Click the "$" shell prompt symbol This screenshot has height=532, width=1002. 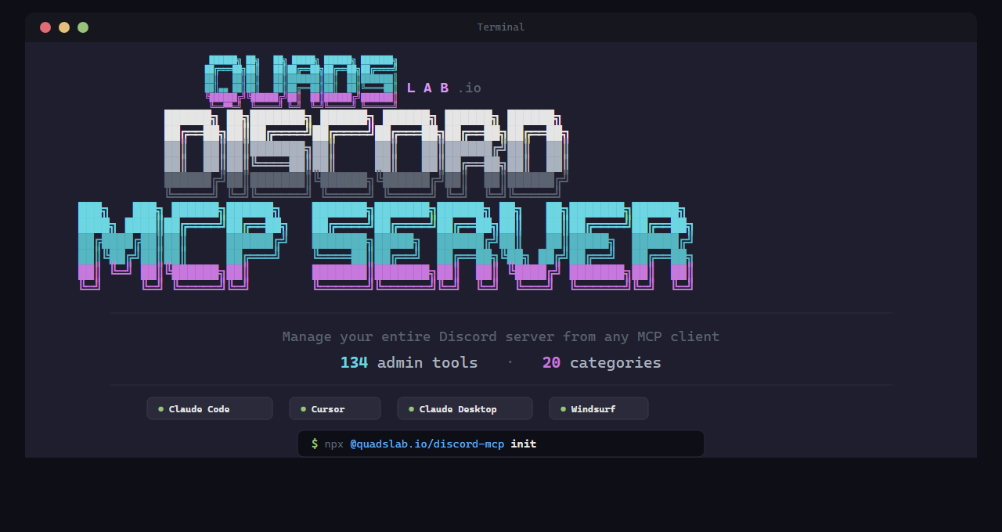(x=313, y=444)
